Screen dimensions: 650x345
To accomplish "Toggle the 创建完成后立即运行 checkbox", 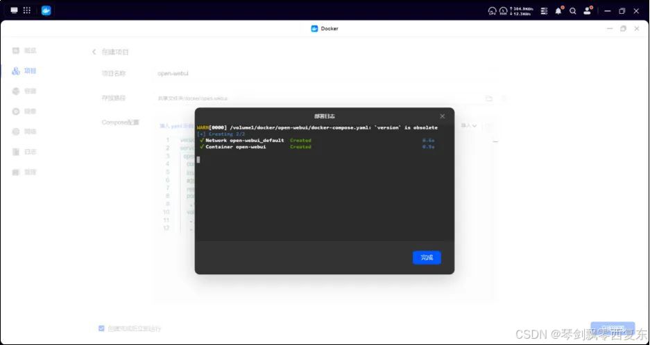I will 101,328.
